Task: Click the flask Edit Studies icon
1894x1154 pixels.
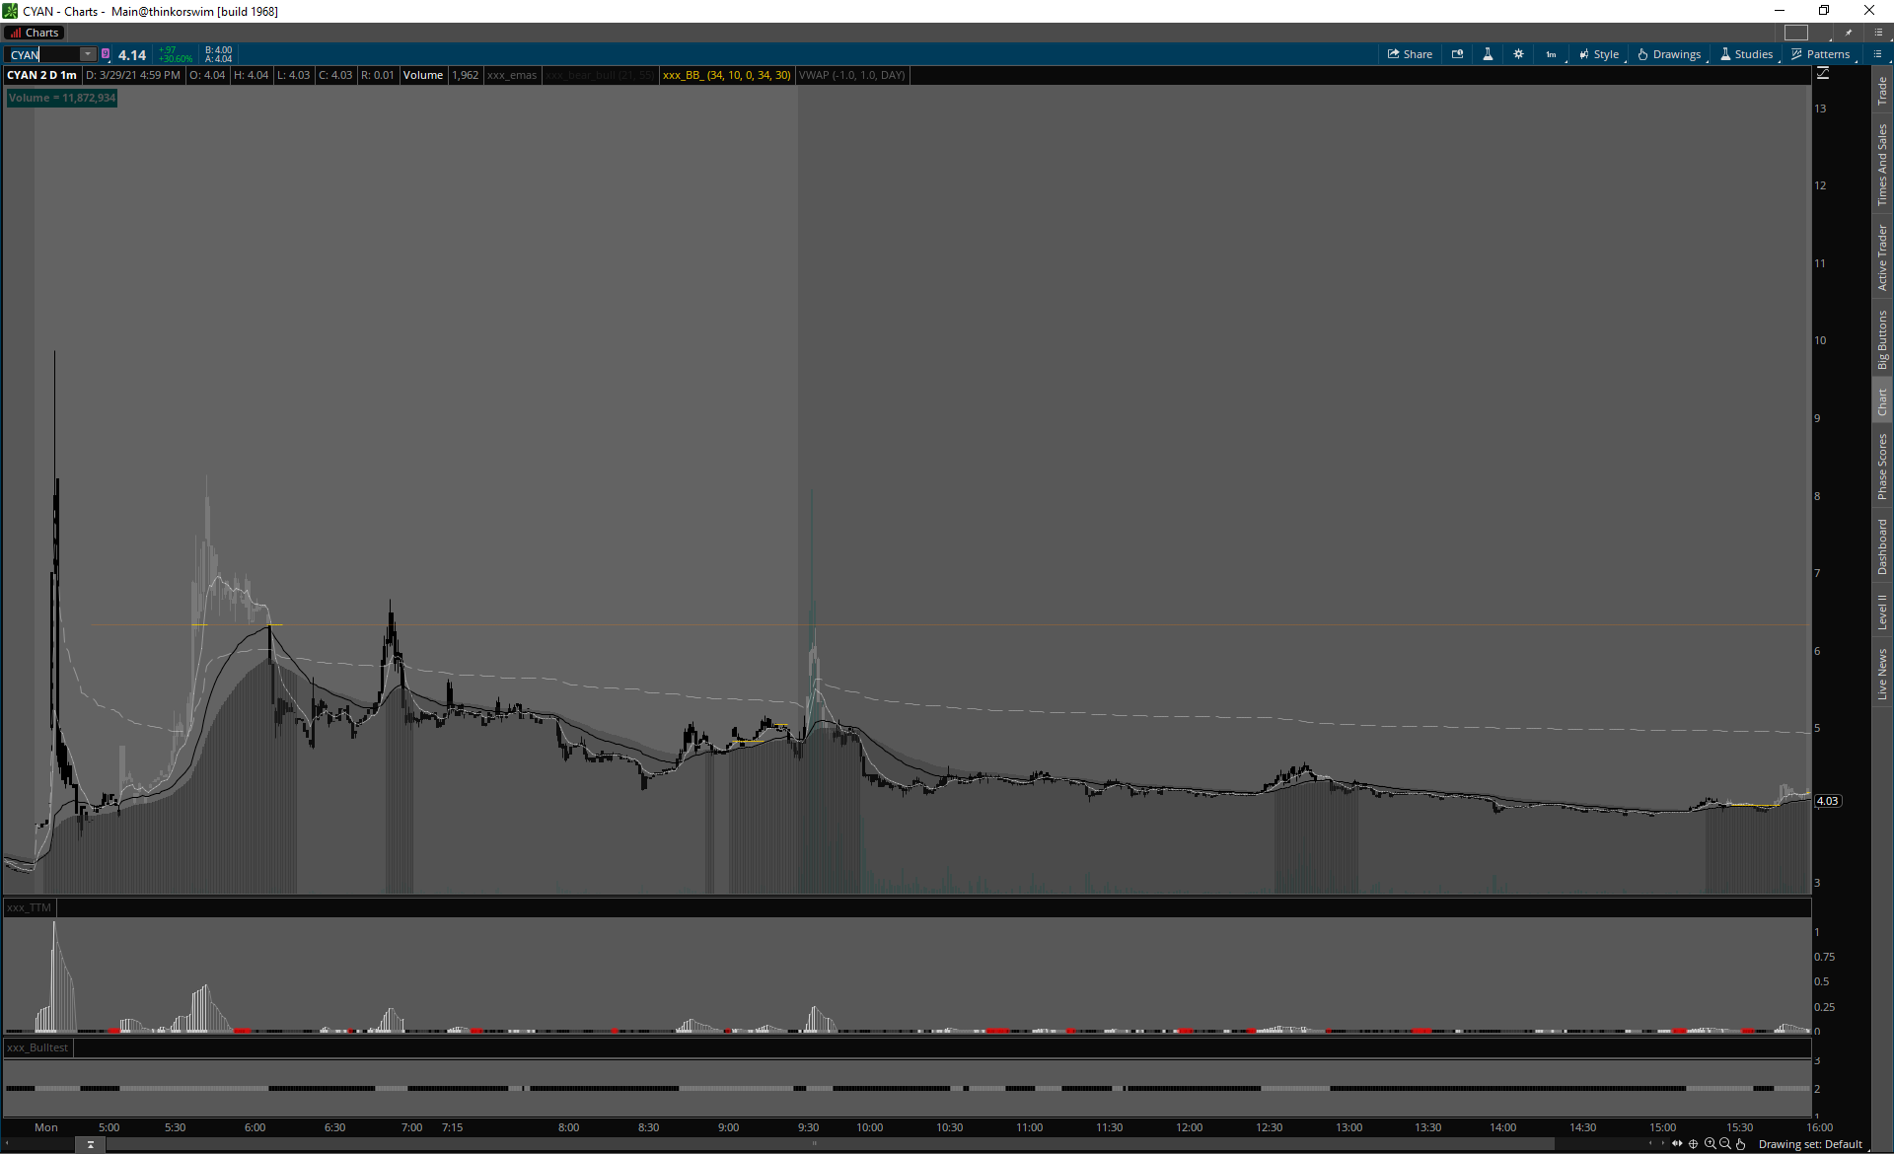Action: [x=1488, y=54]
